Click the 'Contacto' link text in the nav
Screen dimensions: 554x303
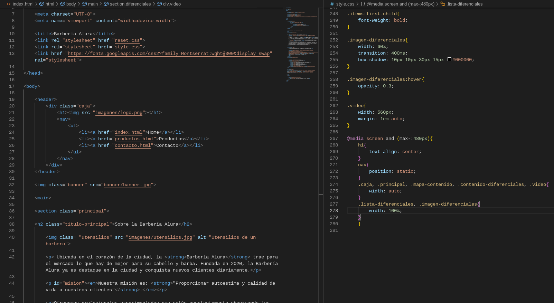[x=167, y=145]
